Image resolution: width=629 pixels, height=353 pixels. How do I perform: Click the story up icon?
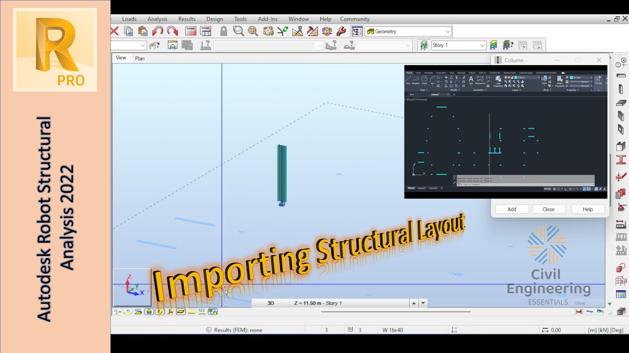pos(537,46)
